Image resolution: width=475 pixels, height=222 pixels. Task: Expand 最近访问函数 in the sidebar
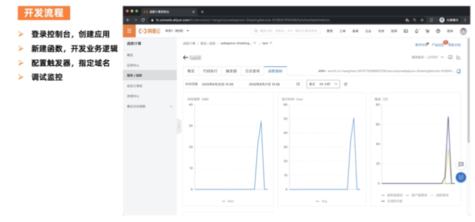[150, 106]
